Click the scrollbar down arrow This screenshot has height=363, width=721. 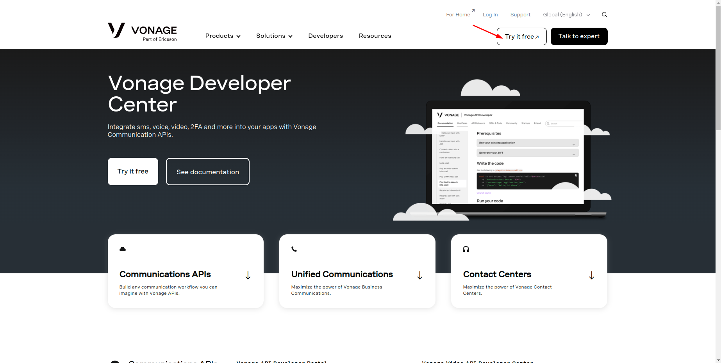[718, 360]
